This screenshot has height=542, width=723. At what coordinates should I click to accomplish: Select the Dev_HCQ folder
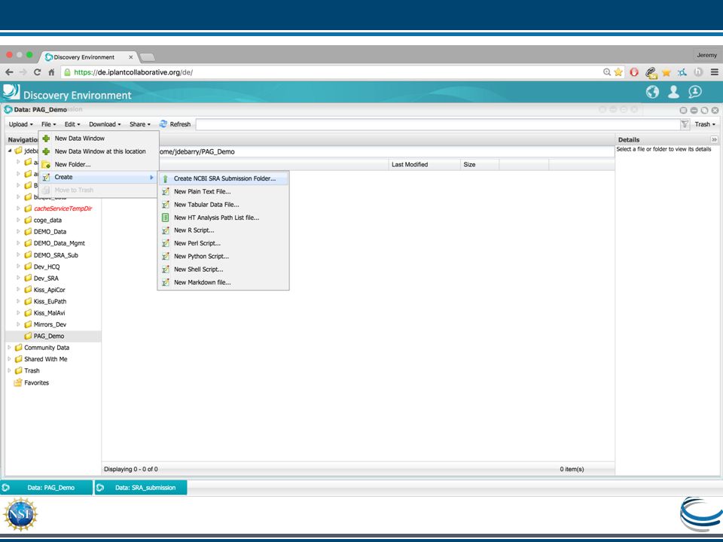[47, 266]
